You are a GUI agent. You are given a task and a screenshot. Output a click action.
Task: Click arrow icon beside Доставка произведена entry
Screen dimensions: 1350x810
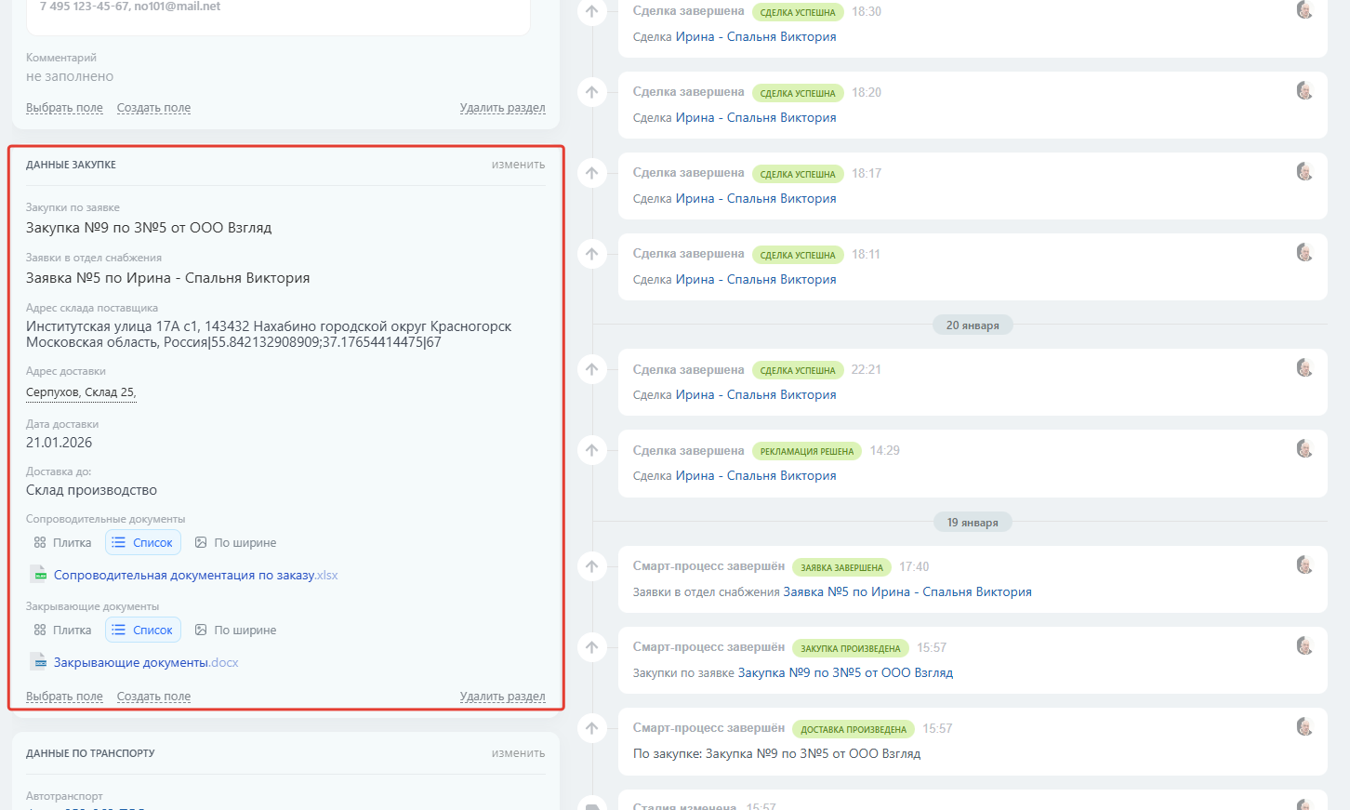[592, 728]
